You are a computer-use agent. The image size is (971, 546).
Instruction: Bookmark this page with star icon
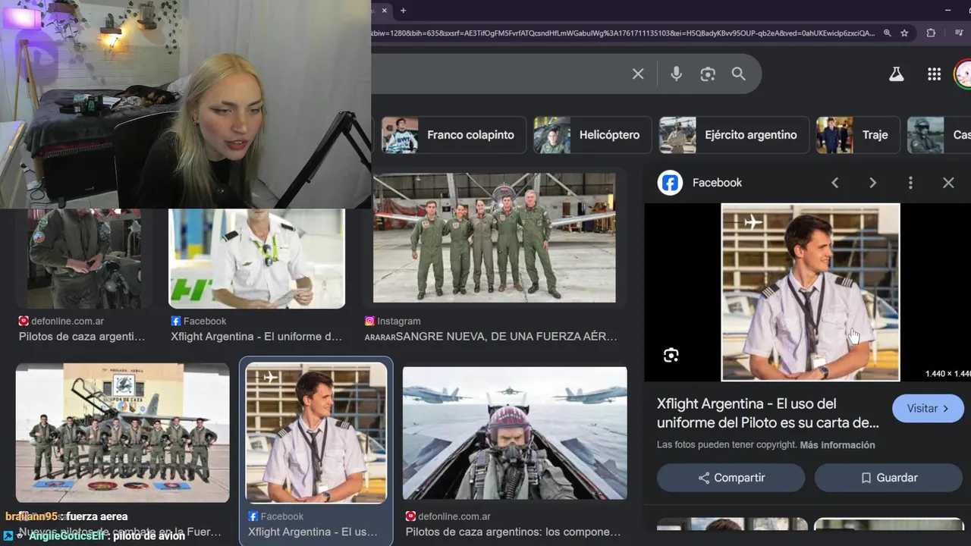(x=904, y=33)
